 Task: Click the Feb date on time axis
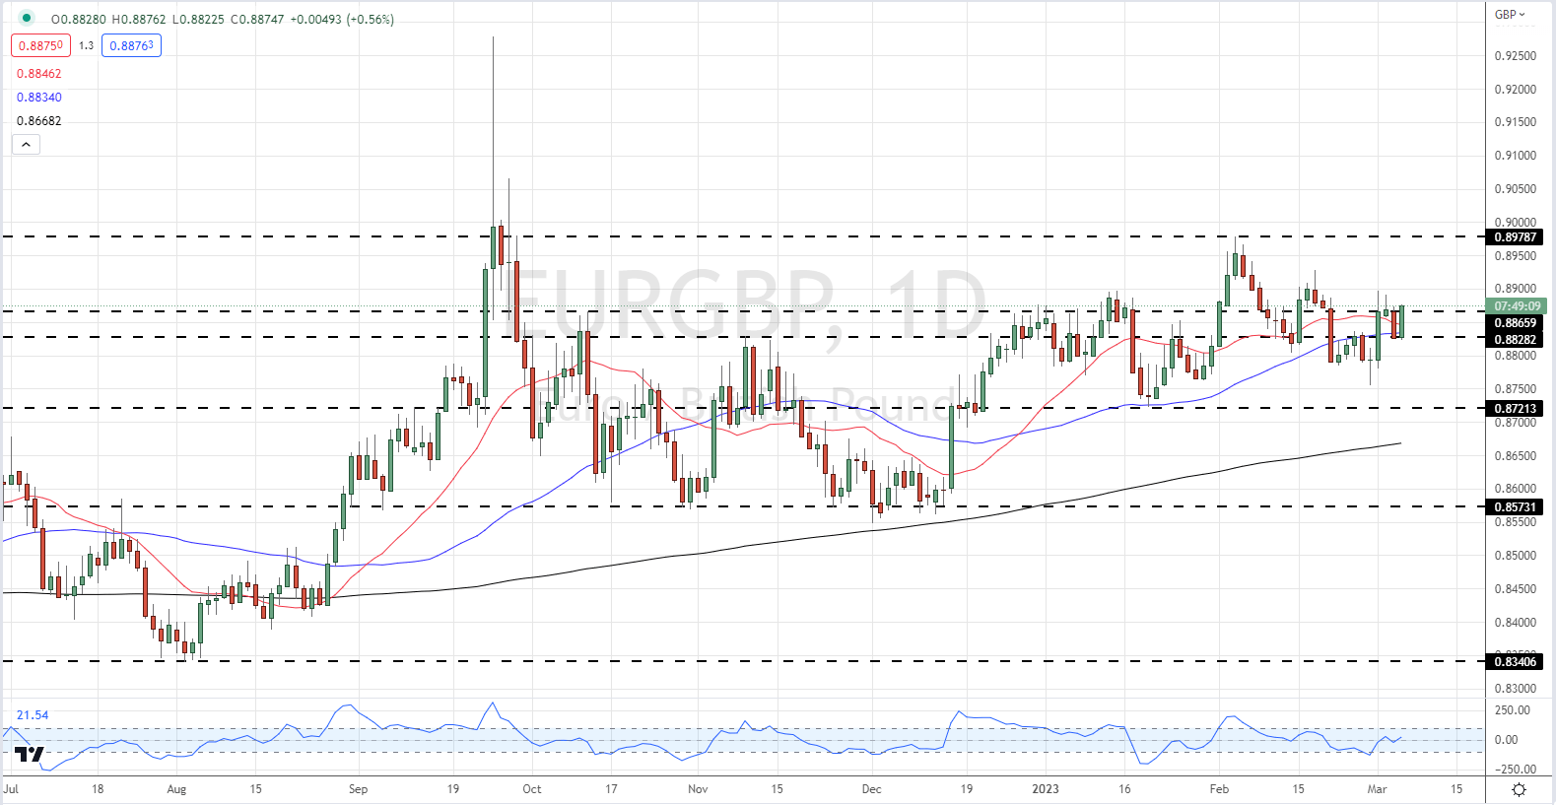click(1219, 789)
